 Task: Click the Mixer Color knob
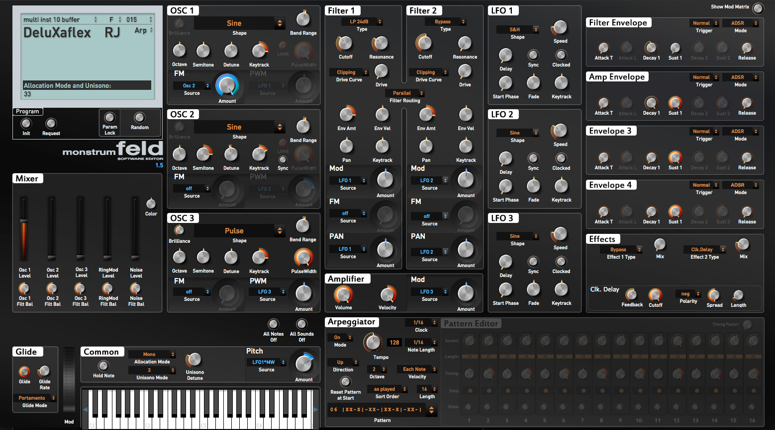pos(151,204)
